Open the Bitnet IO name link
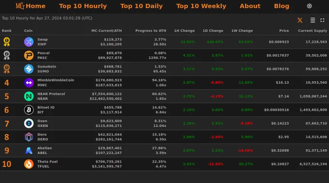The image size is (329, 183). click(46, 107)
